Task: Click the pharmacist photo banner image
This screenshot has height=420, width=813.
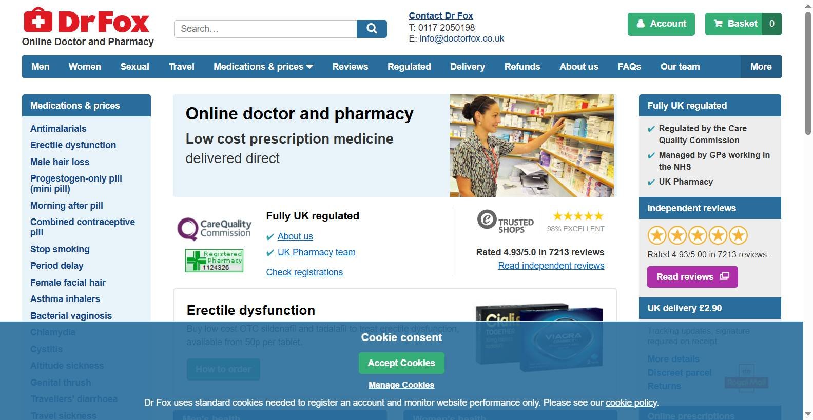Action: [532, 146]
